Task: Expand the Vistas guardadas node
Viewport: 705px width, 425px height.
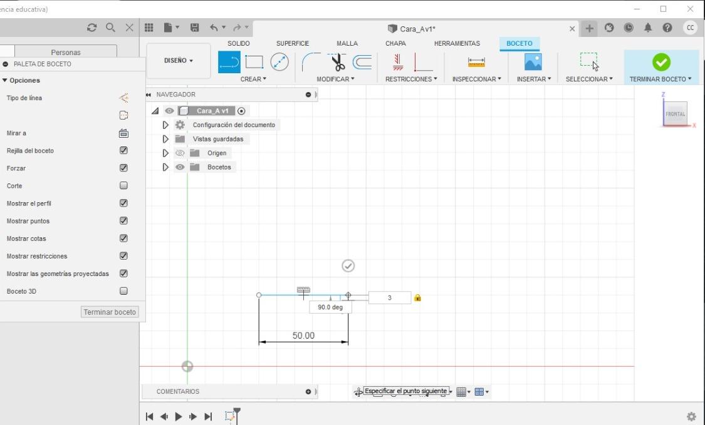Action: pos(165,139)
